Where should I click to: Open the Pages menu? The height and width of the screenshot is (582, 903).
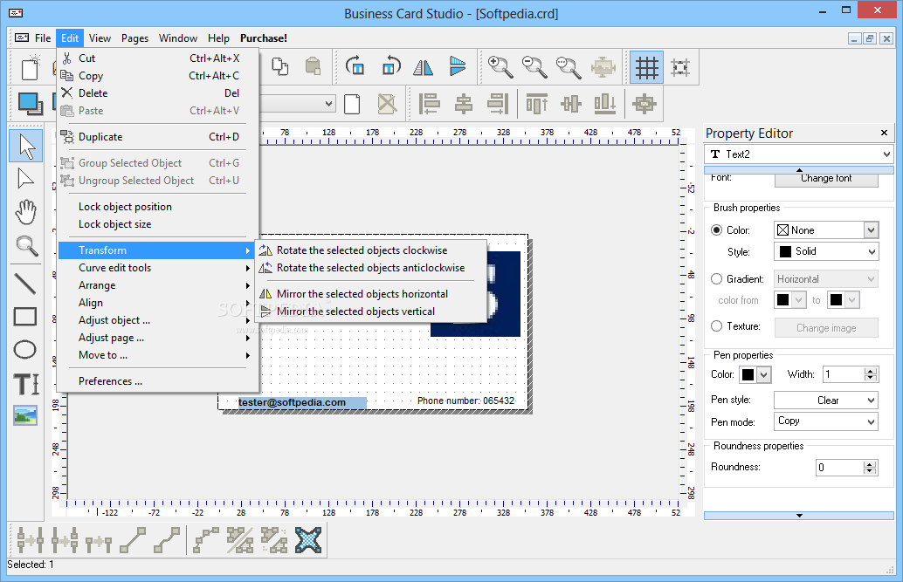(134, 38)
